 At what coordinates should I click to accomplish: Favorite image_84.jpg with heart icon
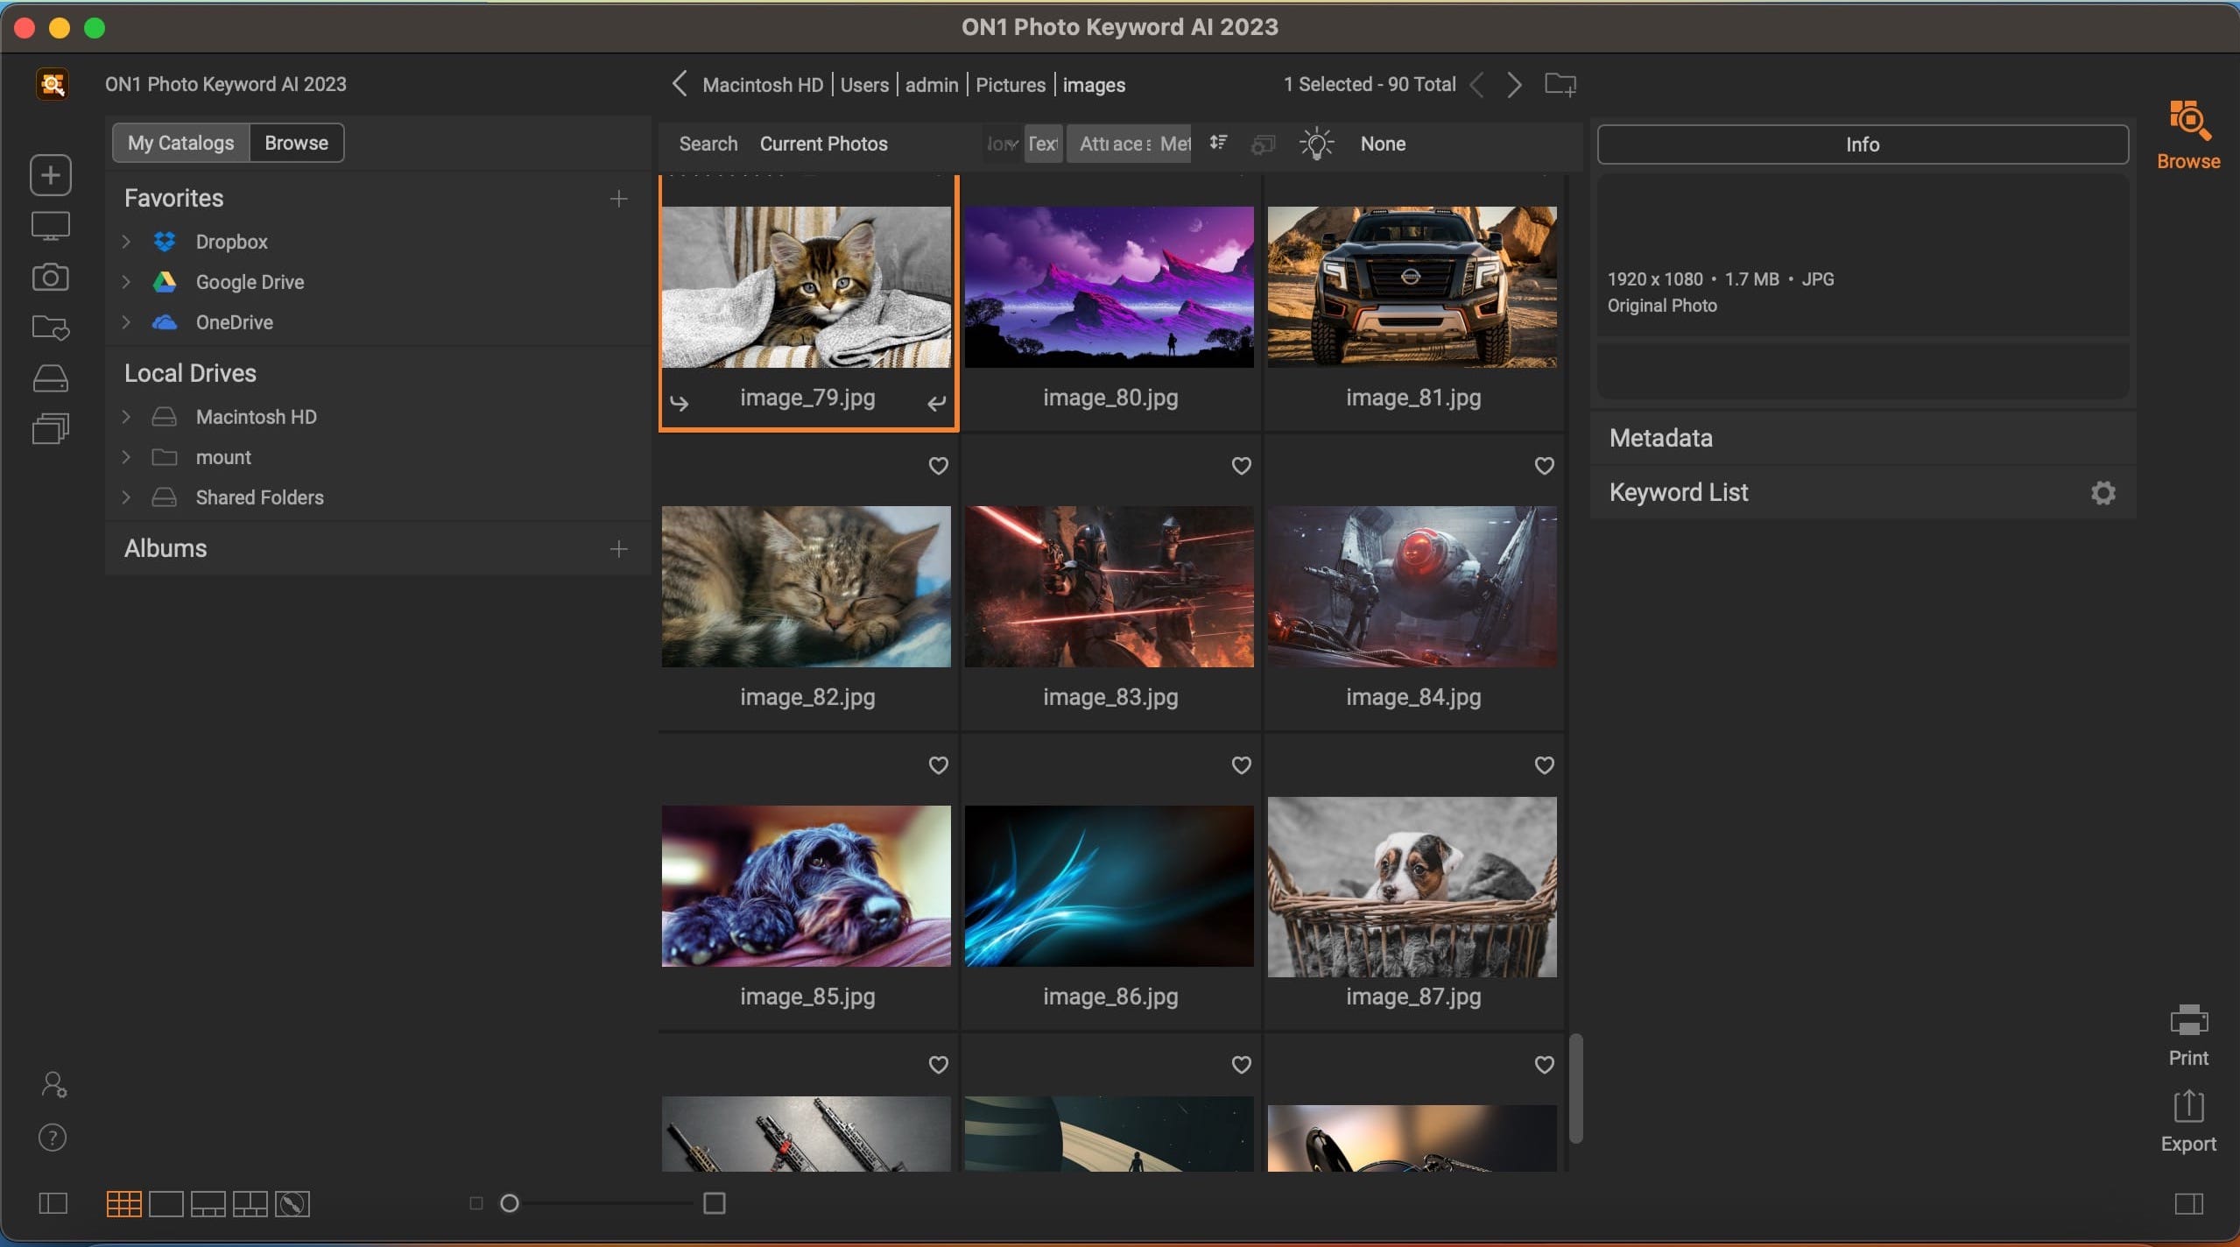click(x=1544, y=466)
